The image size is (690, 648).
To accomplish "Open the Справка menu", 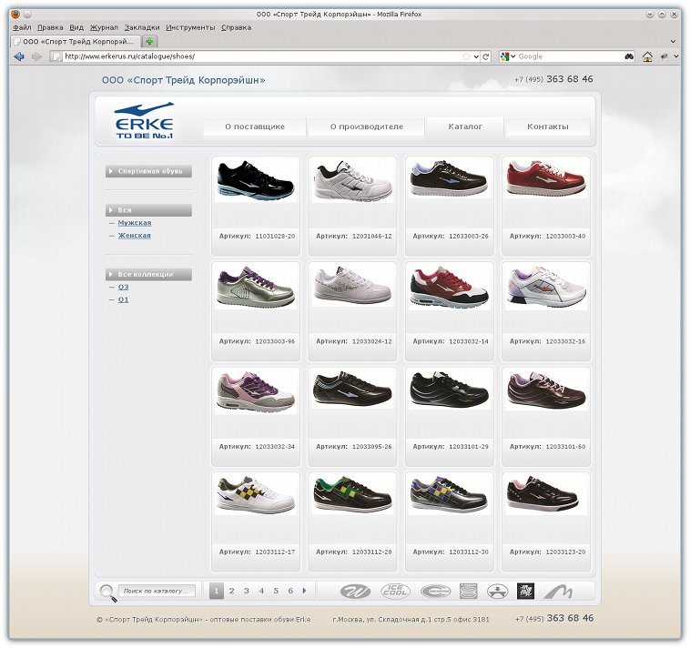I will pyautogui.click(x=236, y=27).
